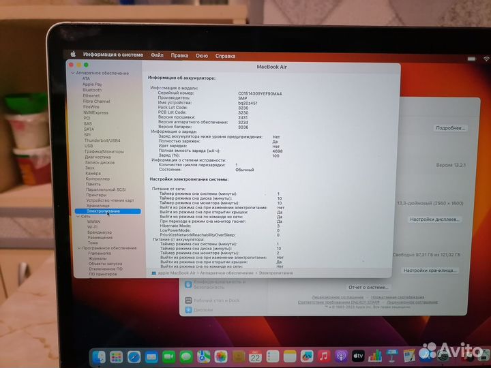
Task: Select ATA in the hardware list
Action: coord(86,78)
